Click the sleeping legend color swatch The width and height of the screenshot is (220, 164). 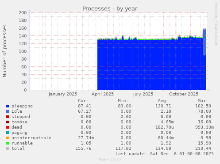[x=8, y=106]
